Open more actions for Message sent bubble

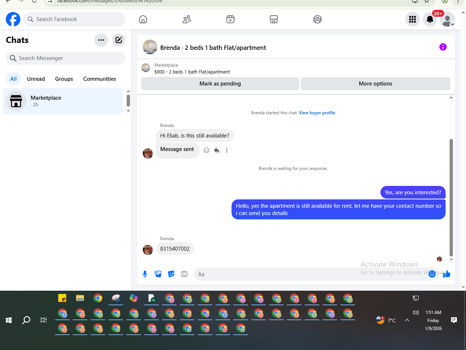click(x=227, y=150)
